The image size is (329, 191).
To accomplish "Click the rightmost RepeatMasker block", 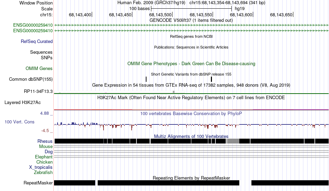I will tap(290, 183).
